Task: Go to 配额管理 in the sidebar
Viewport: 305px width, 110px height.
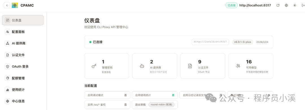Action: coord(23,78)
